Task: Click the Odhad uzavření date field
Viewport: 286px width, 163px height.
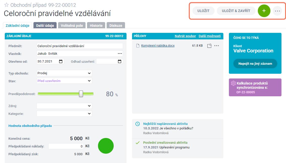Action: pos(109,61)
